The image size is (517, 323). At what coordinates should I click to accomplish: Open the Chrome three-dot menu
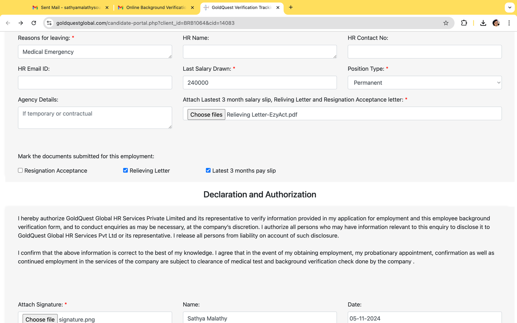[x=509, y=23]
